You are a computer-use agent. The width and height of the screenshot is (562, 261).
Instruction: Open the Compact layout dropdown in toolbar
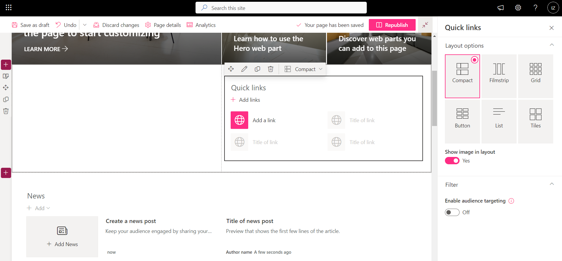pos(304,69)
